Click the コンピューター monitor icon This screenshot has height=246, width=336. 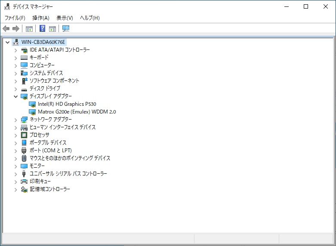[24, 65]
